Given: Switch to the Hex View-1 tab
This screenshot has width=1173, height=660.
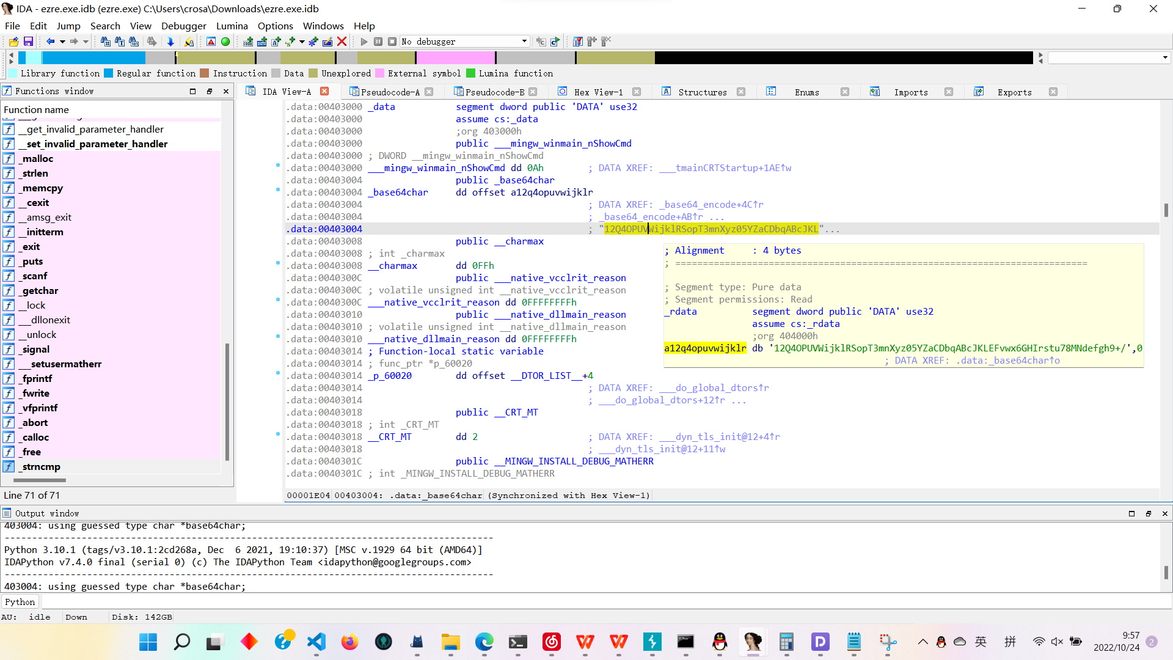Looking at the screenshot, I should [x=598, y=92].
